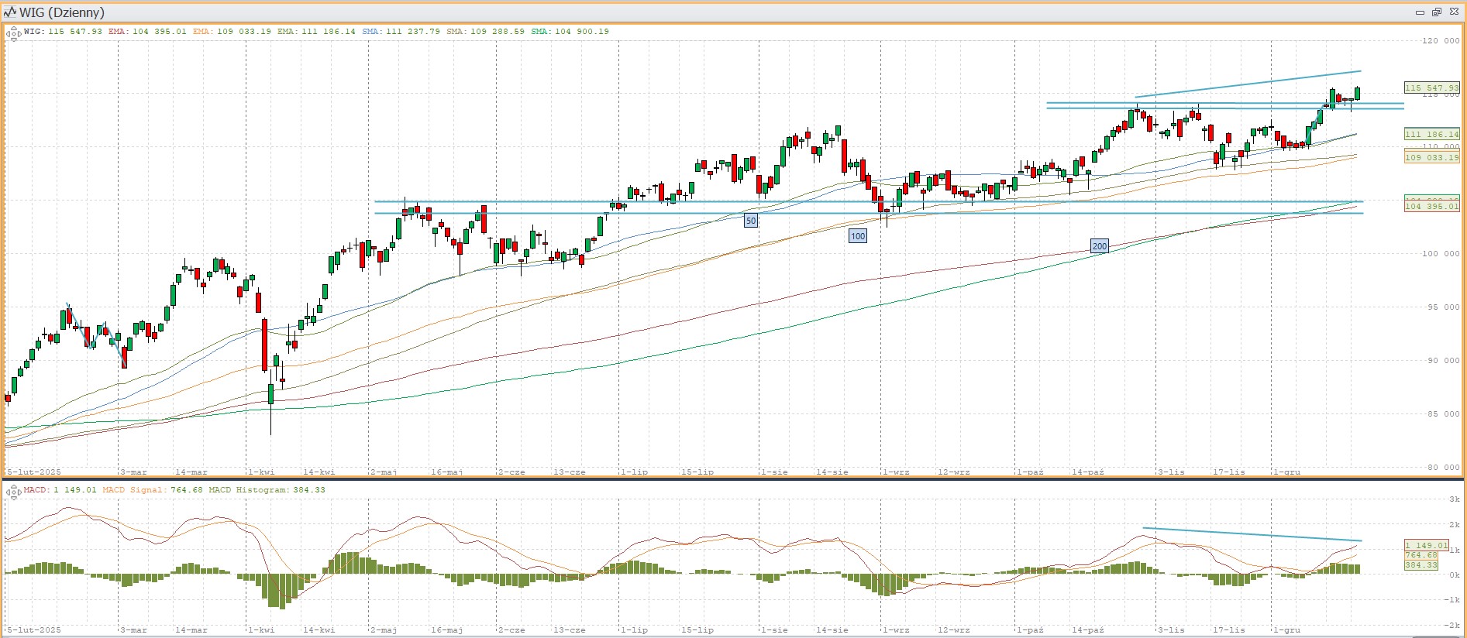Viewport: 1467px width, 638px height.
Task: Select the 100 moving average label box
Action: point(857,236)
